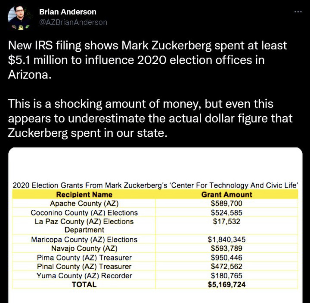Click the 2020 Election Grants table title

coord(155,185)
